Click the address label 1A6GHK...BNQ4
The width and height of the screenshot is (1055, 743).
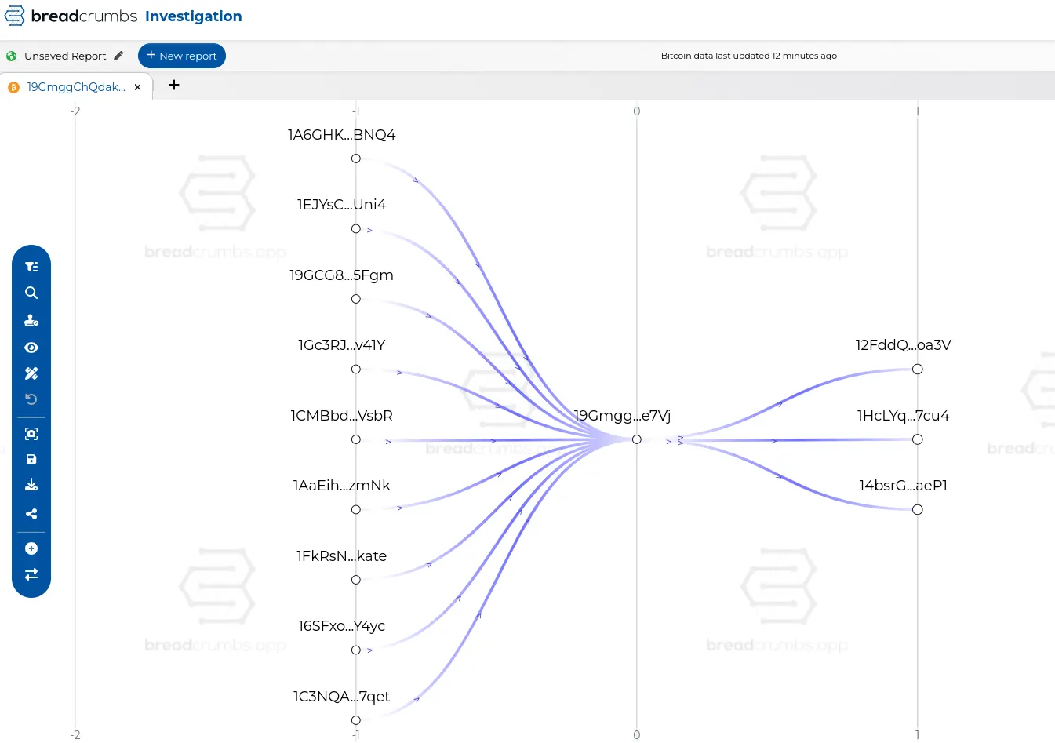click(x=342, y=135)
